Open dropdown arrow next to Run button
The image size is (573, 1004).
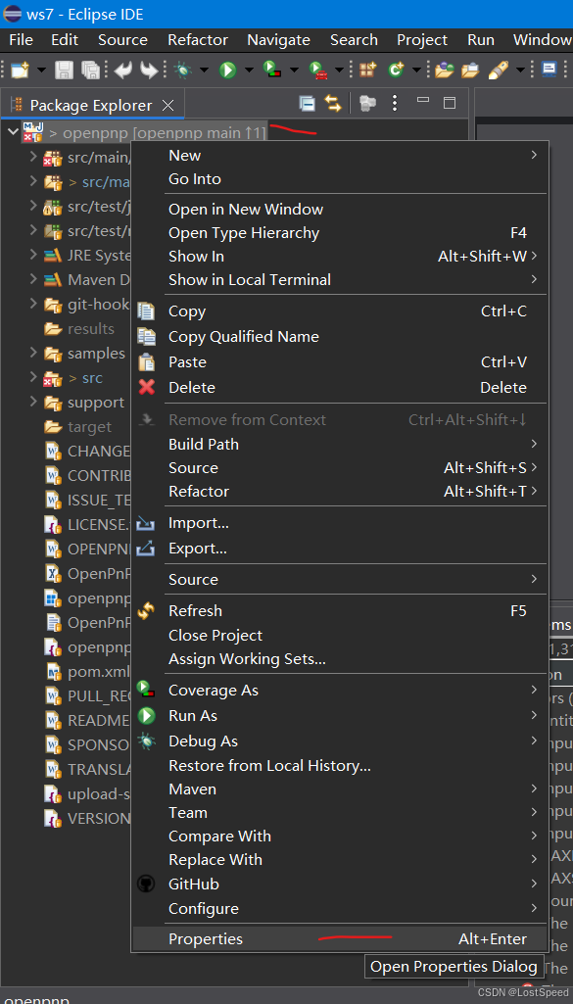(249, 70)
